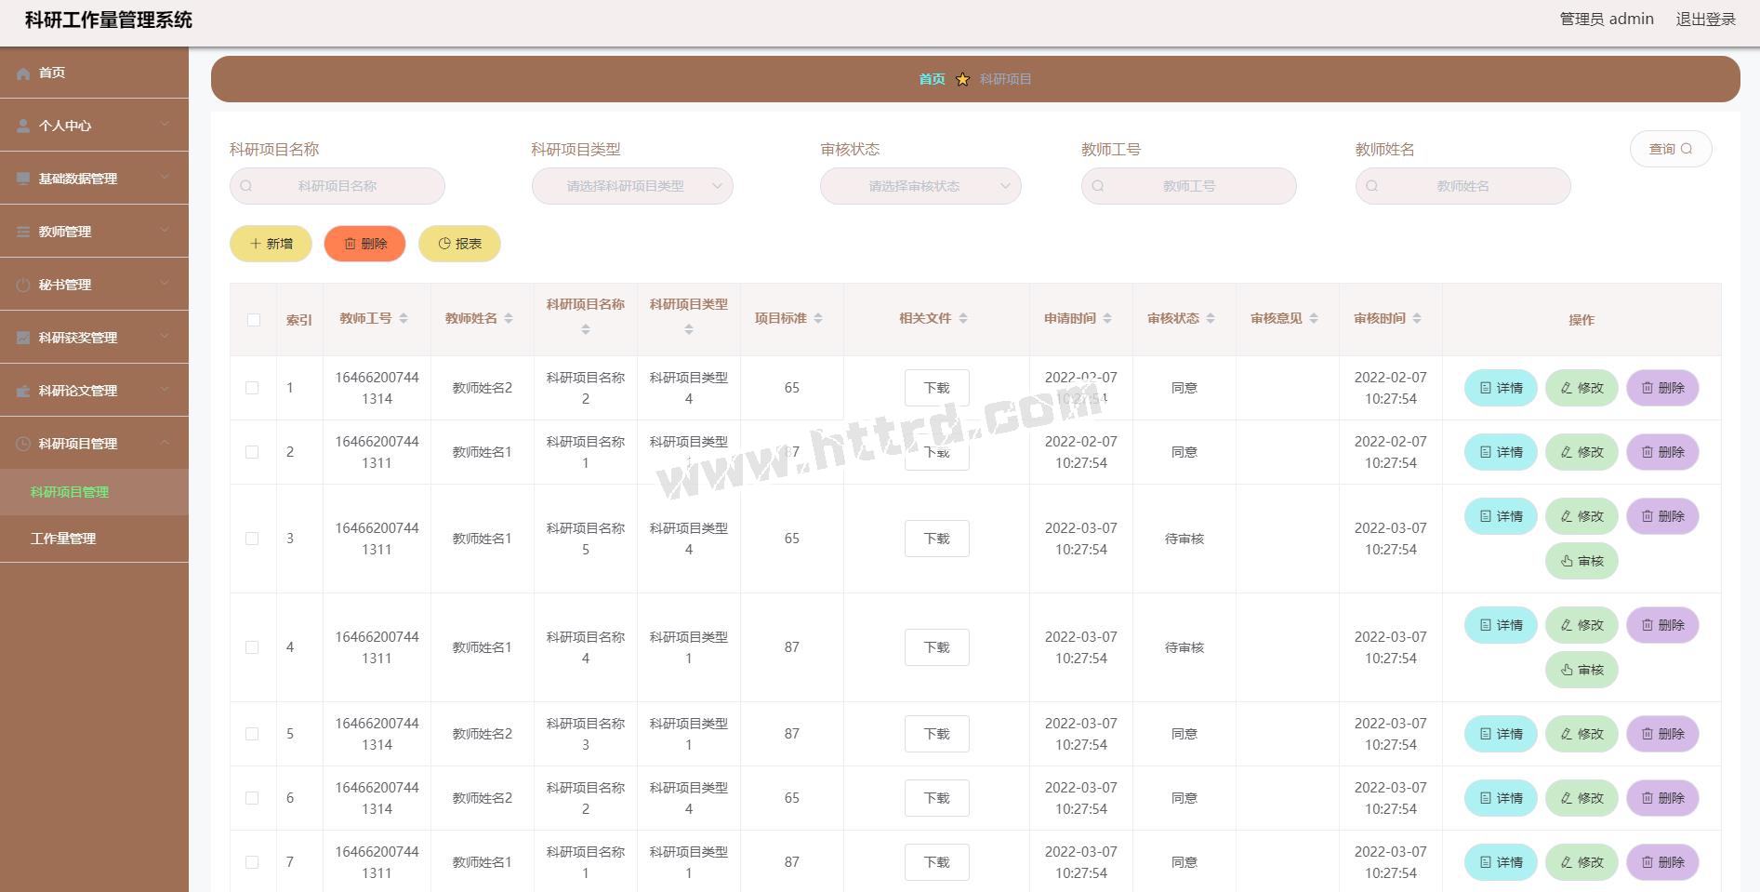Sort by 科研项目名称 column arrows
Image resolution: width=1760 pixels, height=892 pixels.
[x=586, y=329]
